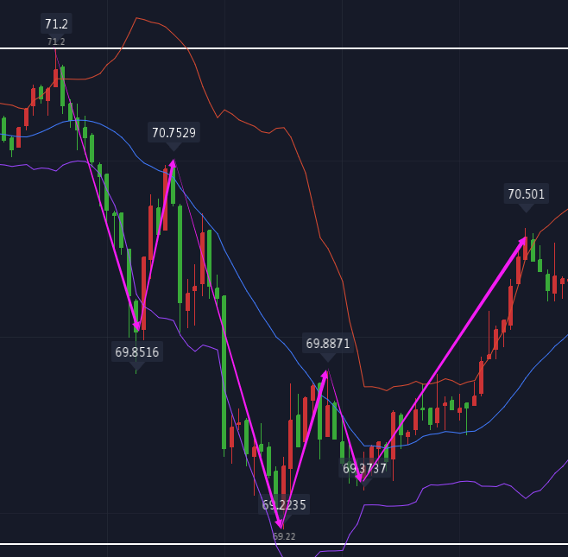Click the 69.8516 price label
The height and width of the screenshot is (557, 568).
point(136,352)
